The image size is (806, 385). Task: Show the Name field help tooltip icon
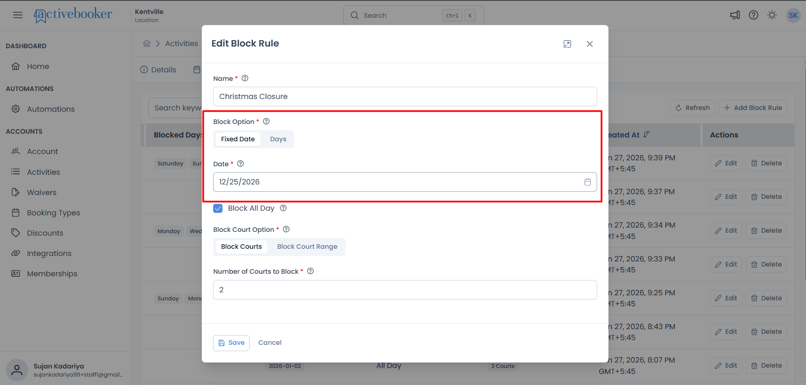coord(245,78)
